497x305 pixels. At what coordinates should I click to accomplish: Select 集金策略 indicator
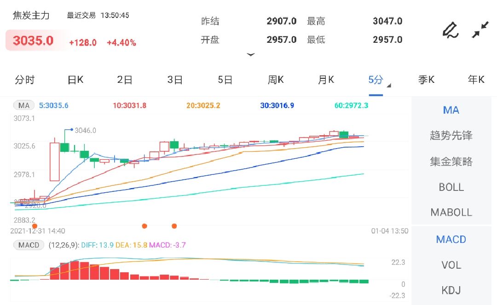(x=451, y=161)
